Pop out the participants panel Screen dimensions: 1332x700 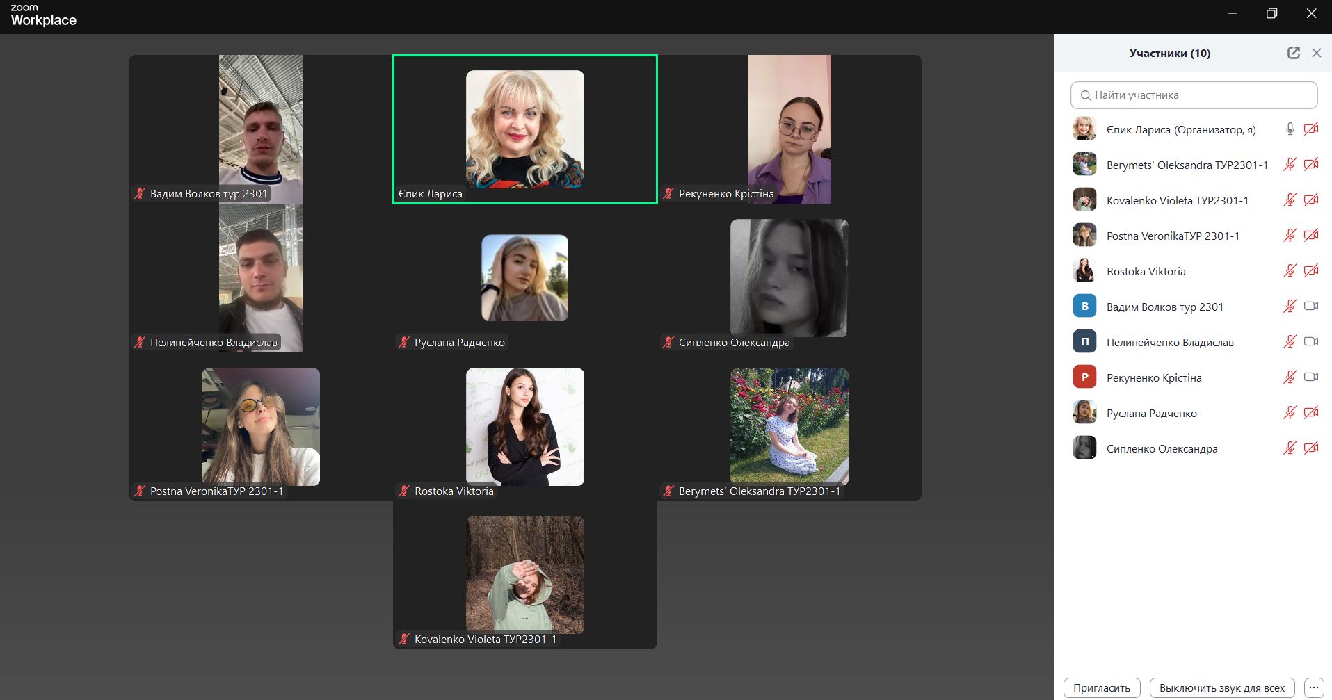pyautogui.click(x=1293, y=53)
